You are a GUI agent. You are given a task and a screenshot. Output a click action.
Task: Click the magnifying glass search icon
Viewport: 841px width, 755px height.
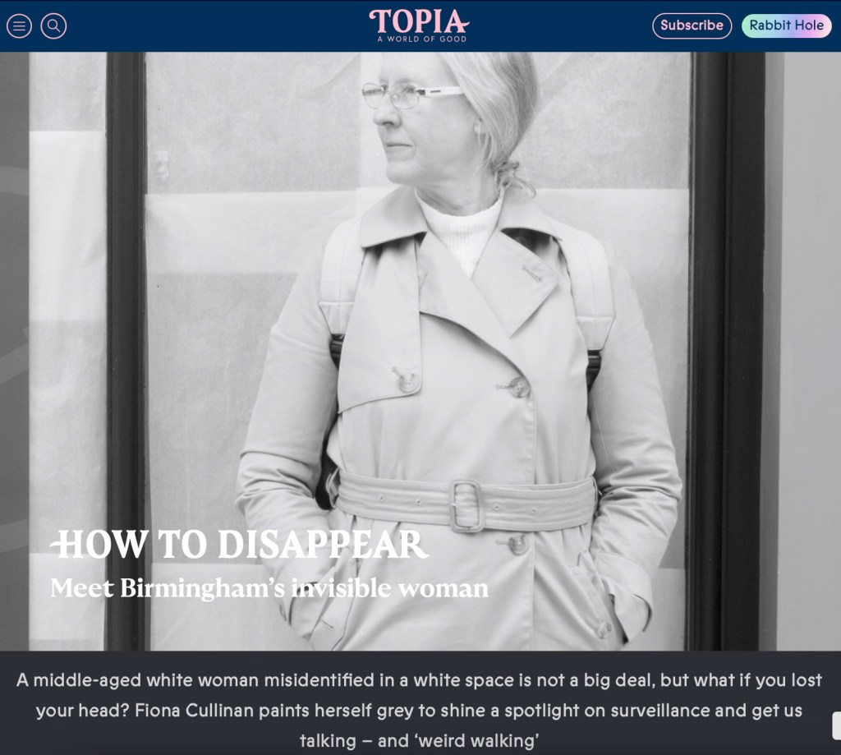point(53,25)
